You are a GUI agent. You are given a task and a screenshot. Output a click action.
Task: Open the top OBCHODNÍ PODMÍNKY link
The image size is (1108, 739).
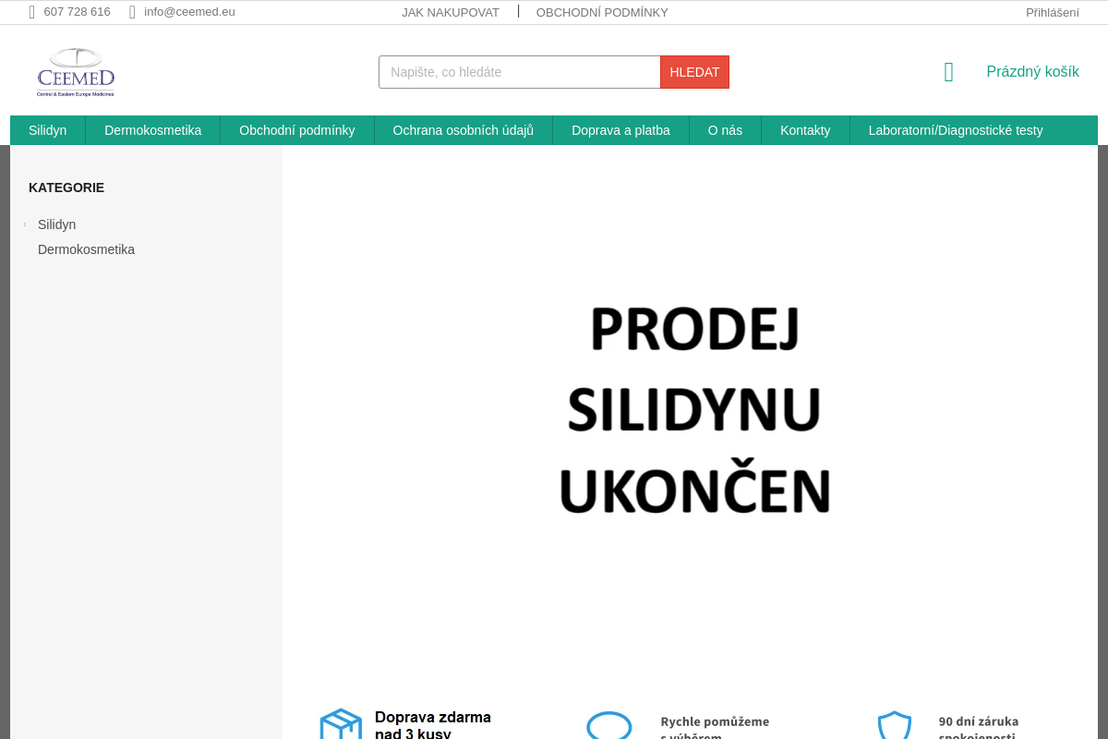(602, 12)
